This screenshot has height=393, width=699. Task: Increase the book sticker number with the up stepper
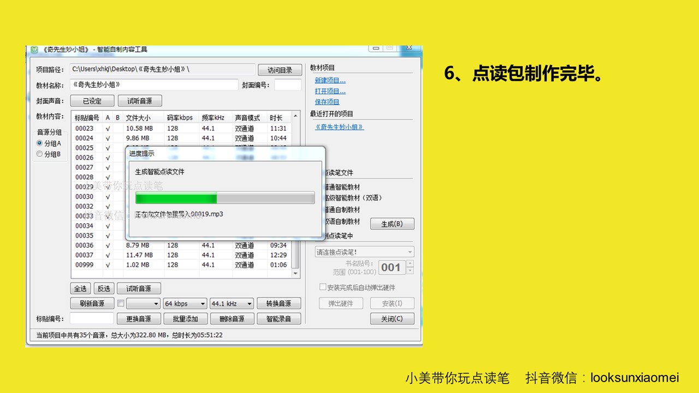410,264
